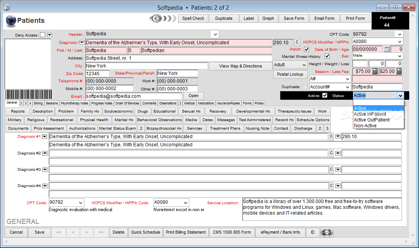The width and height of the screenshot is (419, 248).
Task: Expand the top CPT Code dropdown
Action: tap(400, 34)
